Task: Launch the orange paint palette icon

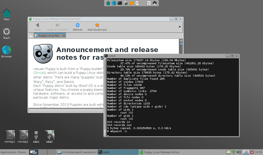Action: coord(131,3)
